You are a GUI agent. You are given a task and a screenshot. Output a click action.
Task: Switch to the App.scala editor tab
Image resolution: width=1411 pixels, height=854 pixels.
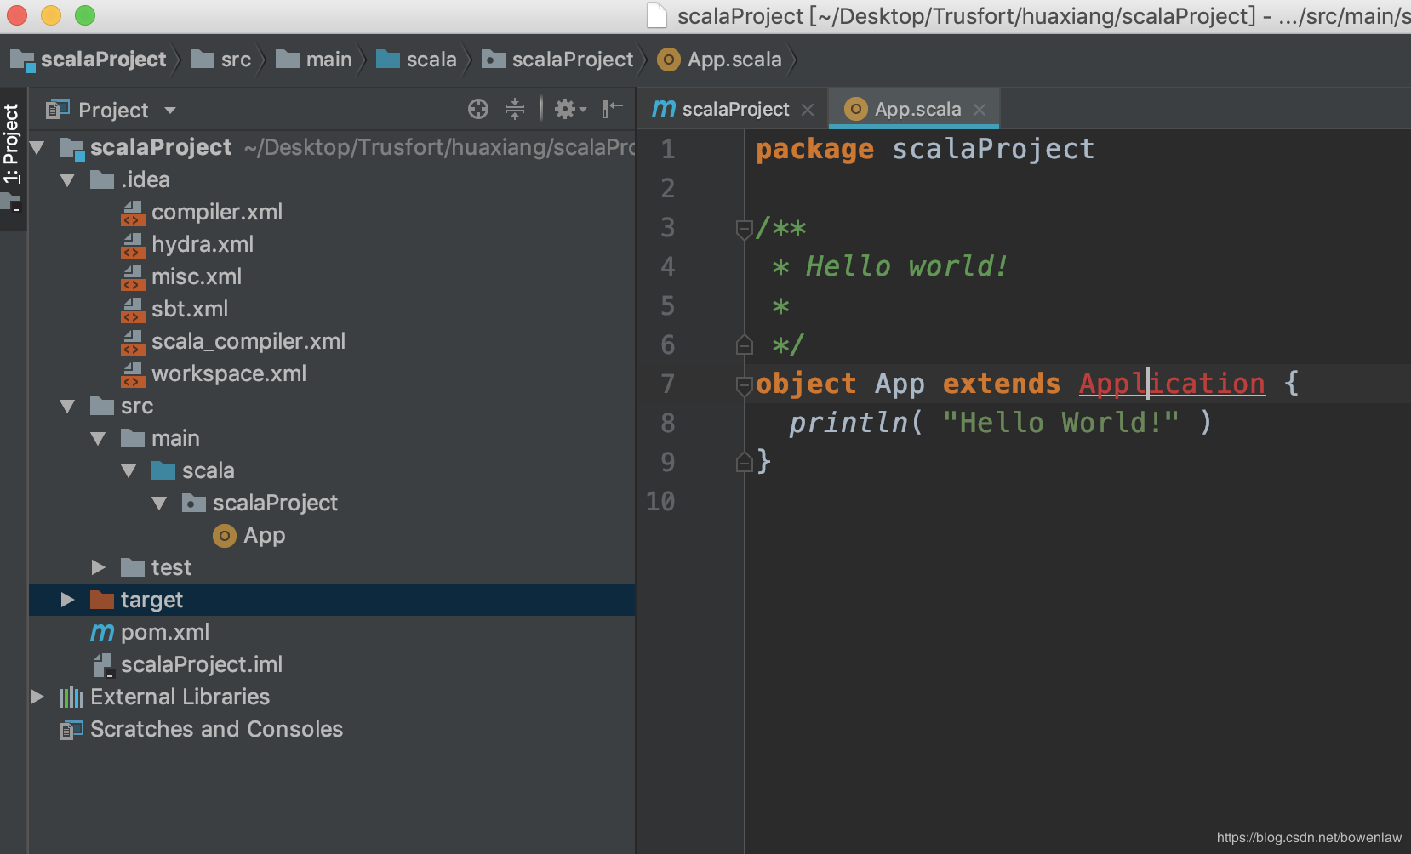[914, 109]
